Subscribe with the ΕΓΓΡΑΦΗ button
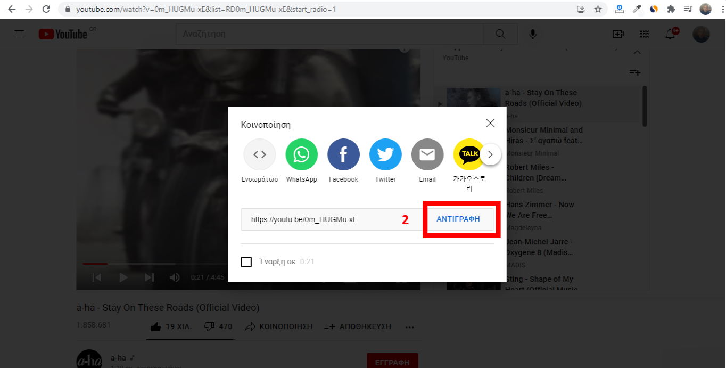Viewport: 726px width, 368px height. coord(392,362)
